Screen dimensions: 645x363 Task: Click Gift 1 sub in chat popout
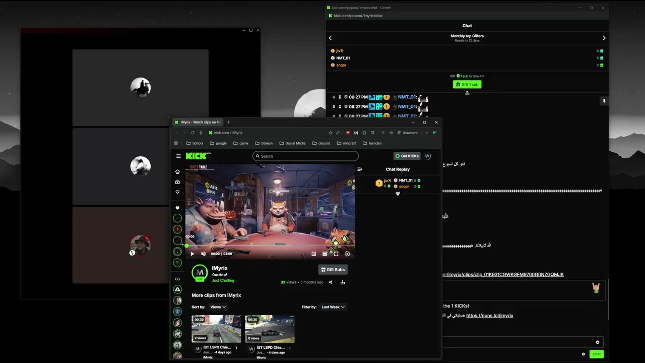[x=467, y=84]
